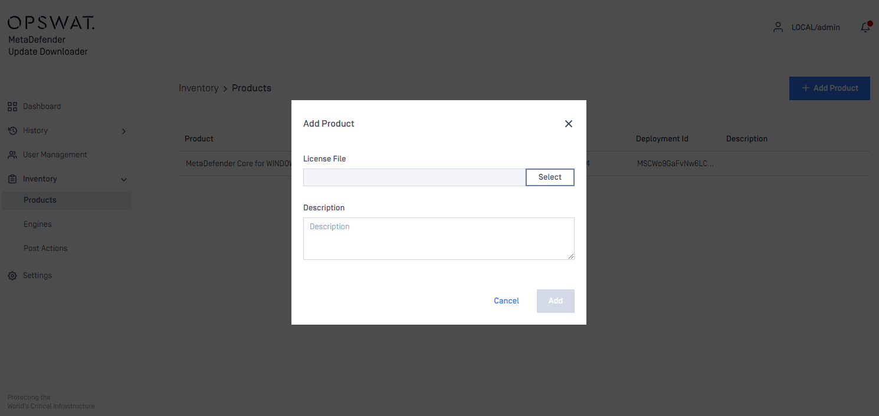Click the Description label above textarea

point(324,208)
